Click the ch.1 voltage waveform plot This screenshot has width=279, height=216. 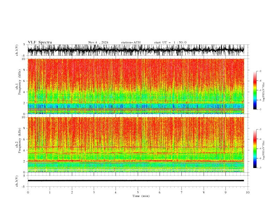point(136,50)
